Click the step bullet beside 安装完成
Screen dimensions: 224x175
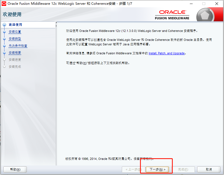pyautogui.click(x=4, y=67)
